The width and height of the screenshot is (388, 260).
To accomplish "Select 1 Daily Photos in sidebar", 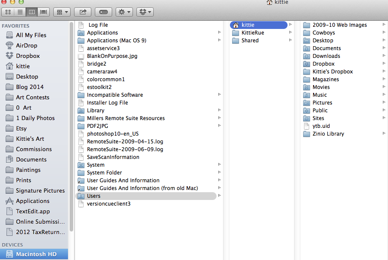I will 34,118.
